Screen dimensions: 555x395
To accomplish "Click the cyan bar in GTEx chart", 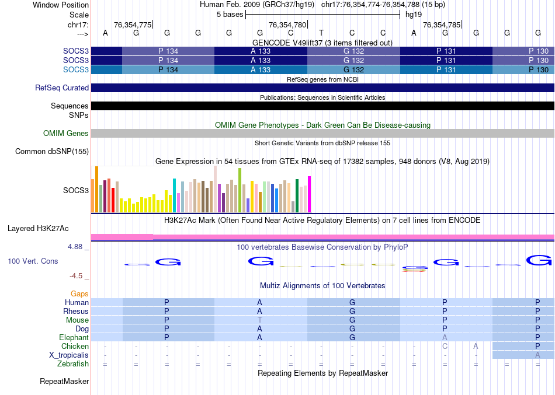I will click(174, 195).
